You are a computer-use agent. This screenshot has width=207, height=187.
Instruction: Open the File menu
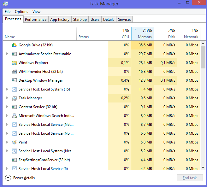click(x=8, y=12)
